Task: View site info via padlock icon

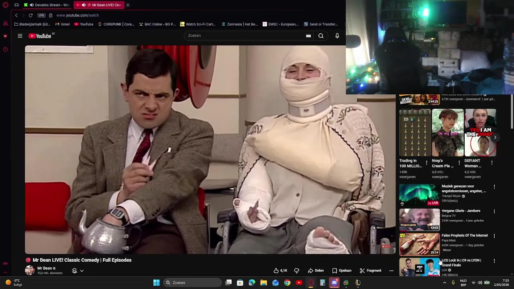Action: click(x=51, y=15)
